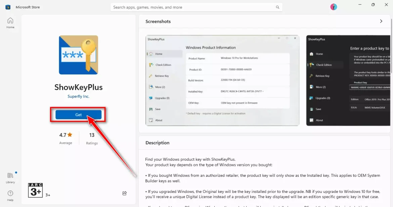Open the user profile avatar

(x=334, y=7)
